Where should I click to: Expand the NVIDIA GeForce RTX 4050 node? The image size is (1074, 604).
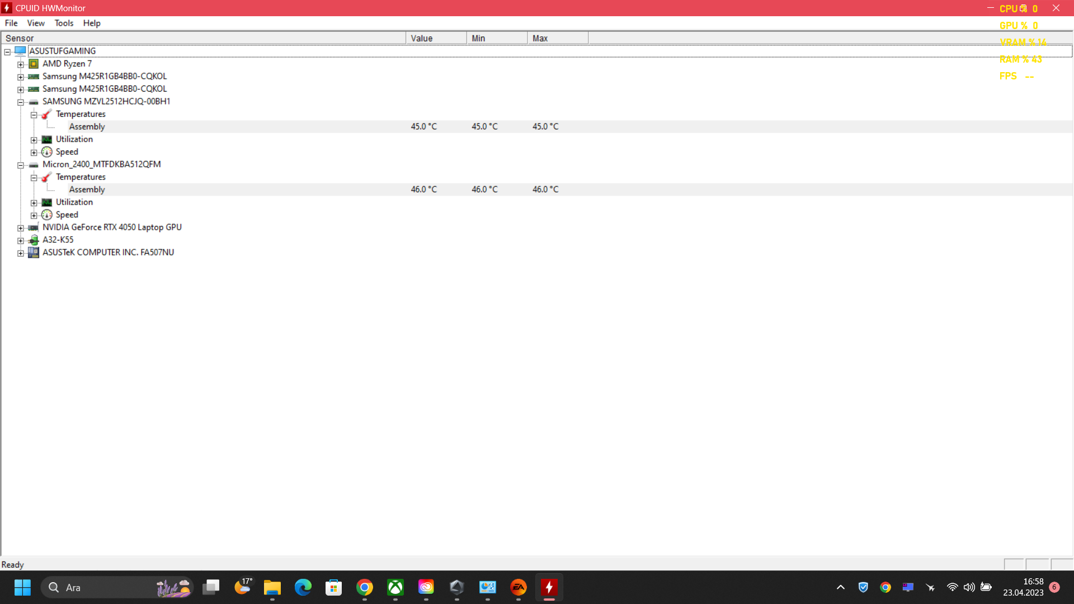point(21,228)
